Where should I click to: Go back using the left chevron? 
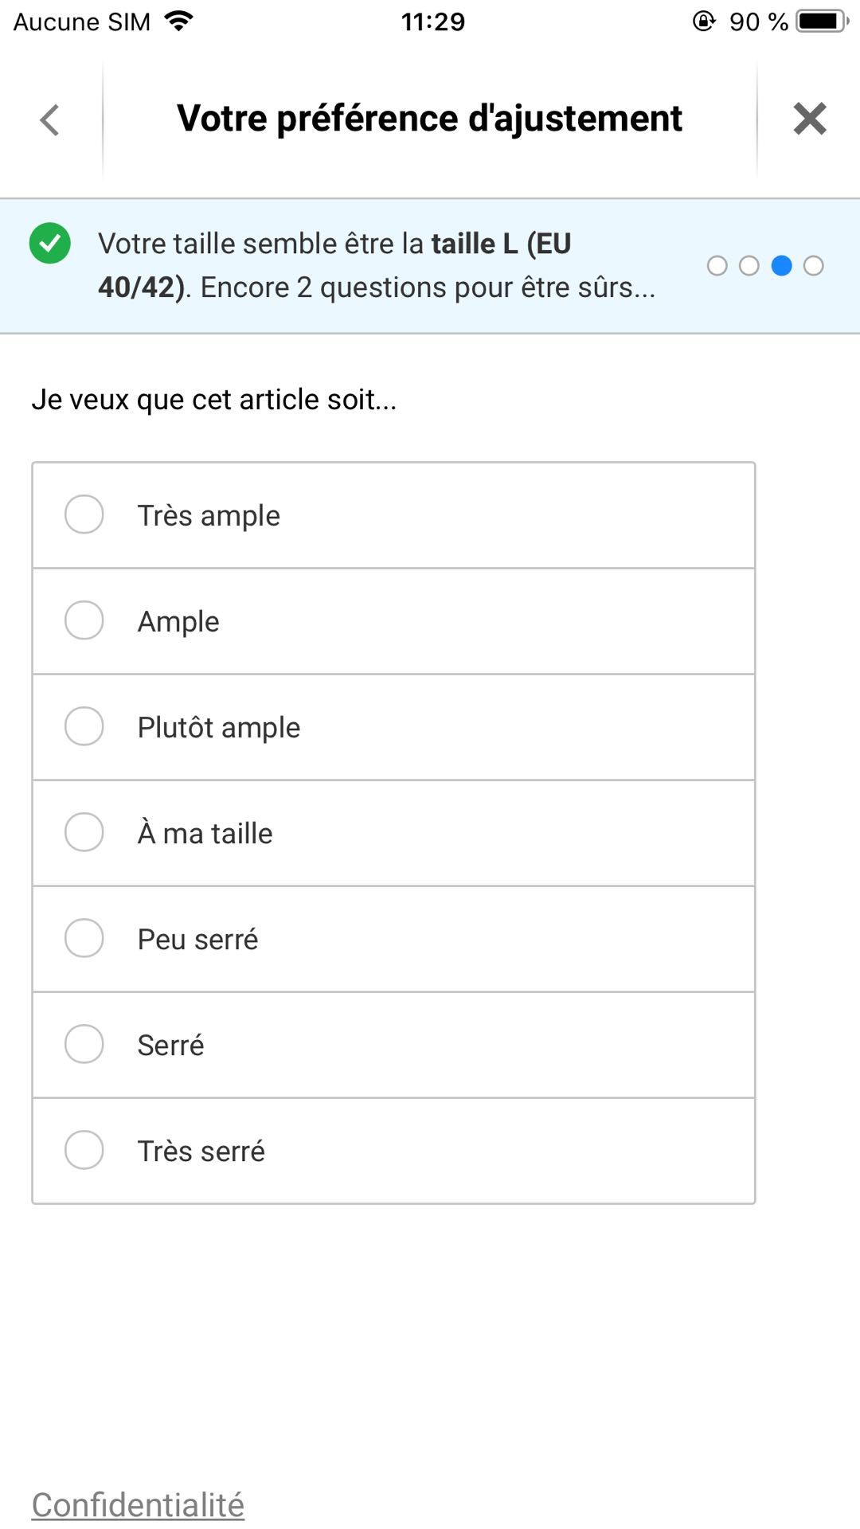click(x=50, y=120)
